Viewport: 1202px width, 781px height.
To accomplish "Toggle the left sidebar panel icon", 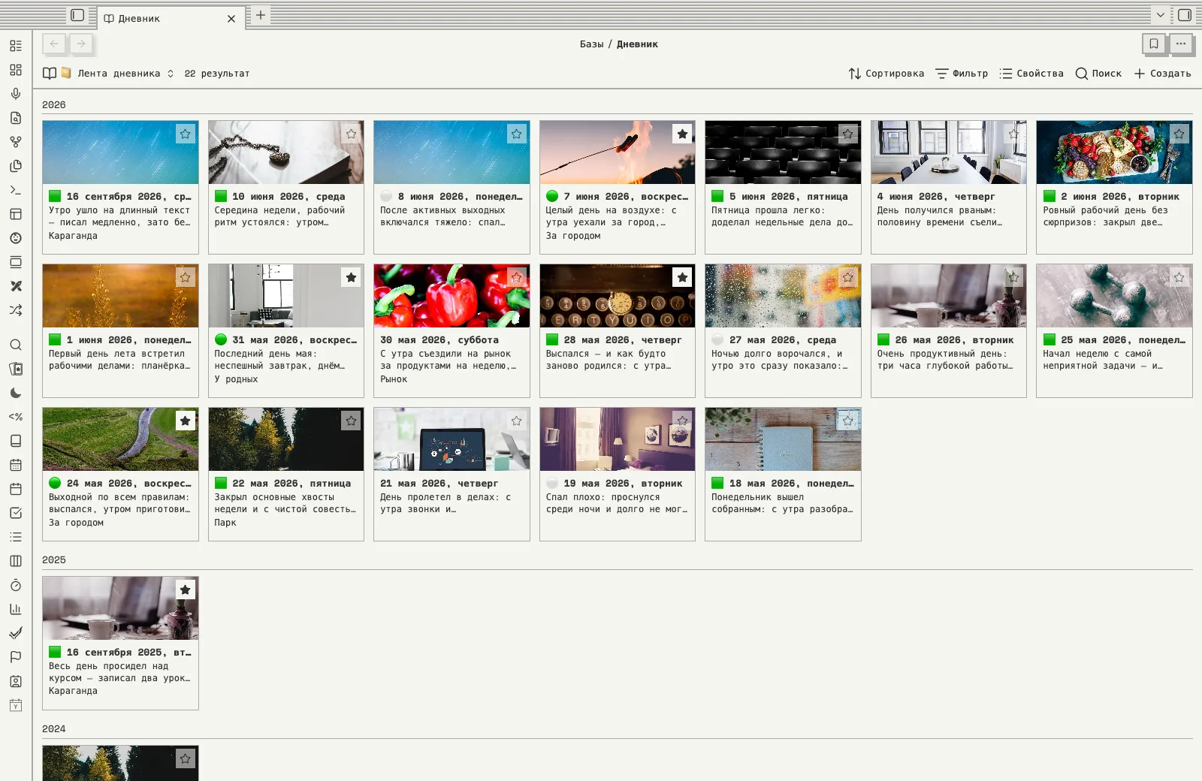I will pos(77,15).
